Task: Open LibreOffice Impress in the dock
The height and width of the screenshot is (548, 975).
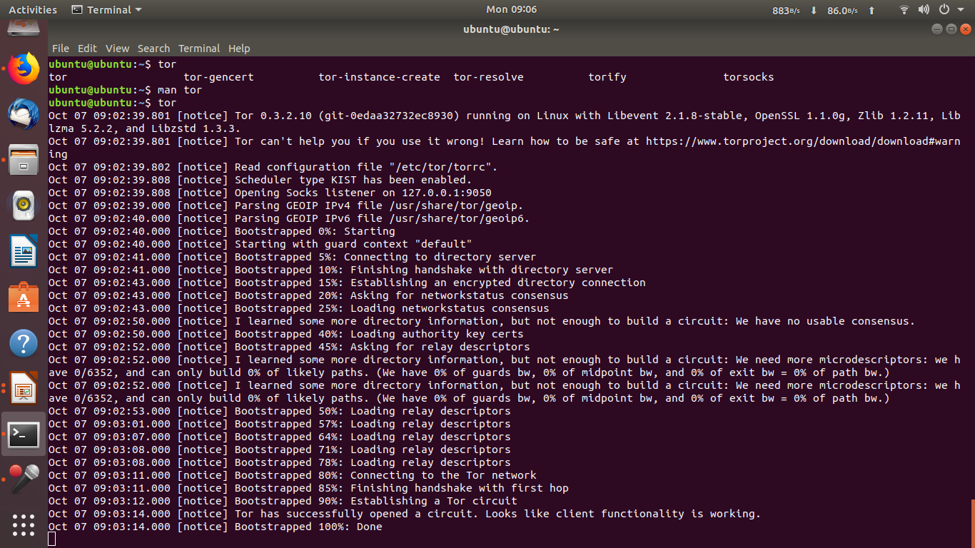Action: point(24,388)
